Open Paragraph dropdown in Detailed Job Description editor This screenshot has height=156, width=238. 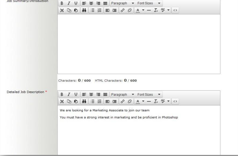click(x=123, y=95)
